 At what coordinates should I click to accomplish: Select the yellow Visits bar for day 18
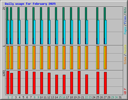[x=70, y=57]
